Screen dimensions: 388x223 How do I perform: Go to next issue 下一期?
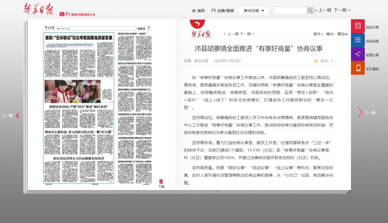click(341, 10)
